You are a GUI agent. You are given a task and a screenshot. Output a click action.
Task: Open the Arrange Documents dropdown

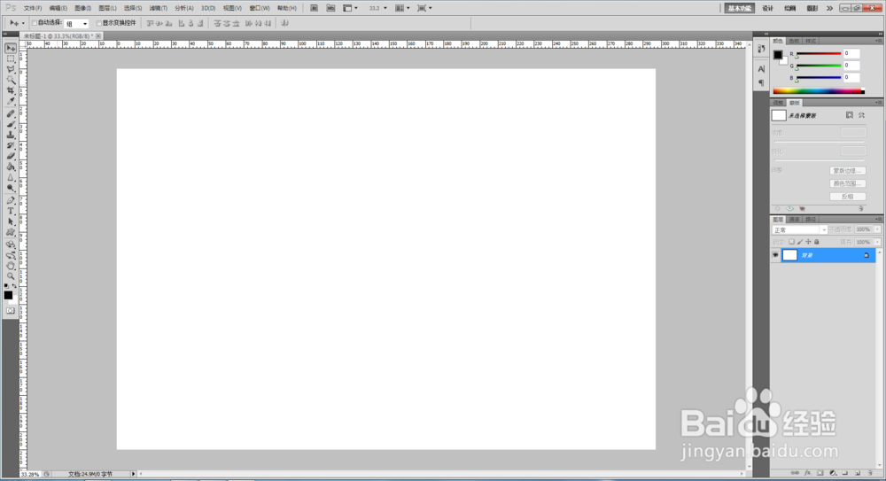pyautogui.click(x=402, y=8)
